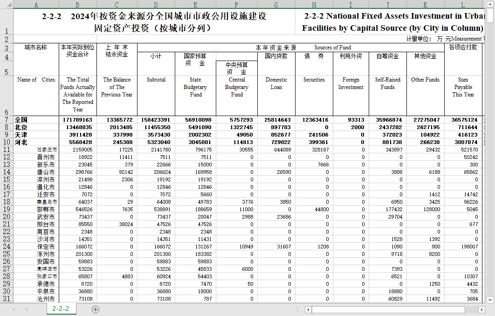This screenshot has height=316, width=495.
Task: Select column K header
Action: 425,5
